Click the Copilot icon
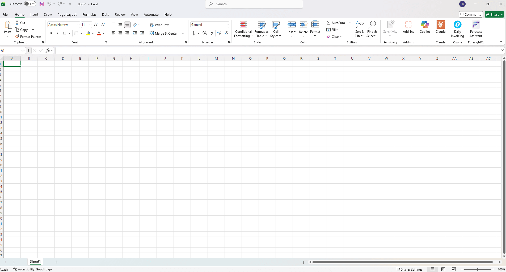The width and height of the screenshot is (506, 272). pos(424,27)
